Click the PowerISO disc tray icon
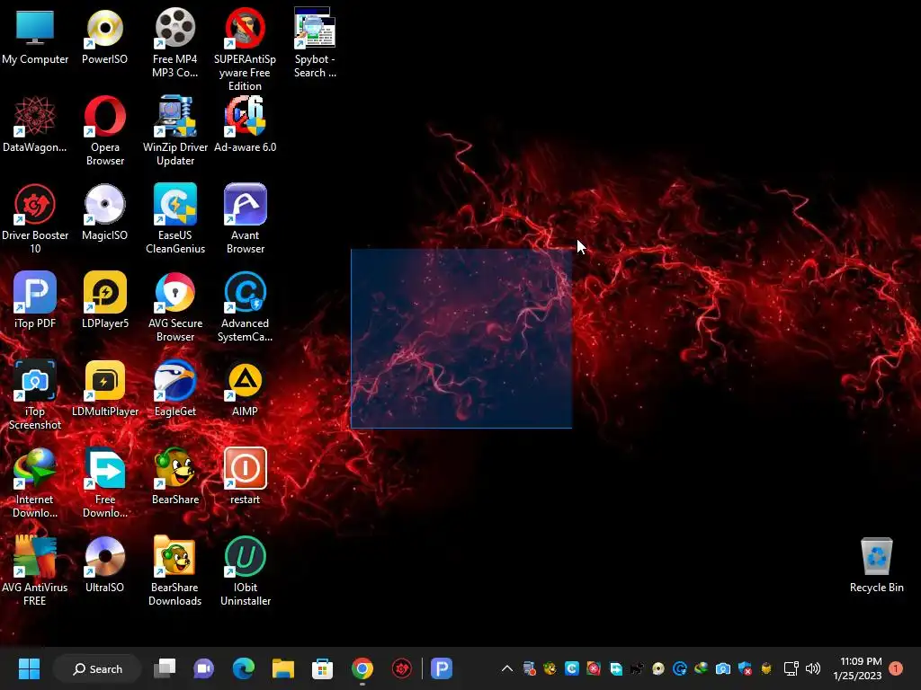The width and height of the screenshot is (921, 690). pyautogui.click(x=658, y=668)
